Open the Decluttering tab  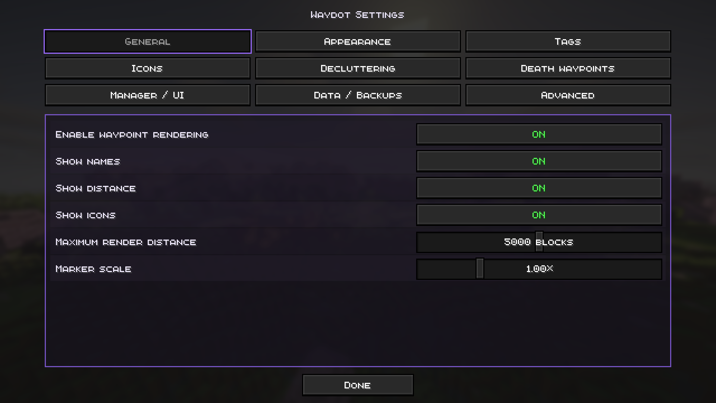pyautogui.click(x=358, y=68)
